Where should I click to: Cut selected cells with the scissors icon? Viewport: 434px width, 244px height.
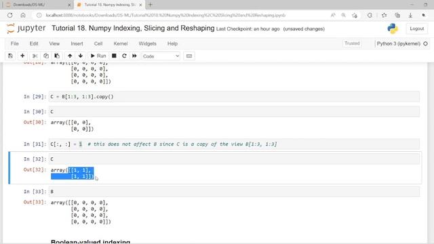point(35,56)
